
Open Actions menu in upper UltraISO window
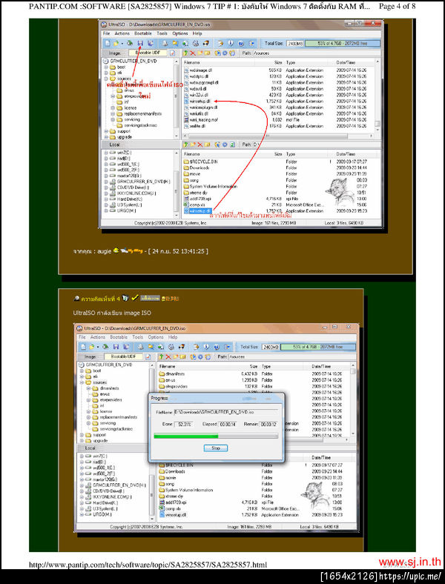coord(122,33)
